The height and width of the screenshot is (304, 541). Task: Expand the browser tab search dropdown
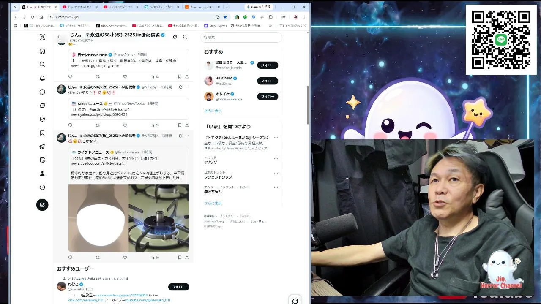pyautogui.click(x=16, y=7)
